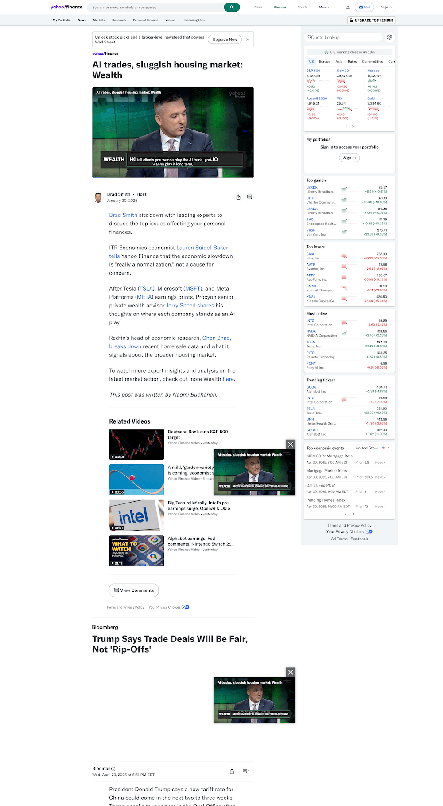This screenshot has height=806, width=443.
Task: Open the Research nav item
Action: point(119,20)
